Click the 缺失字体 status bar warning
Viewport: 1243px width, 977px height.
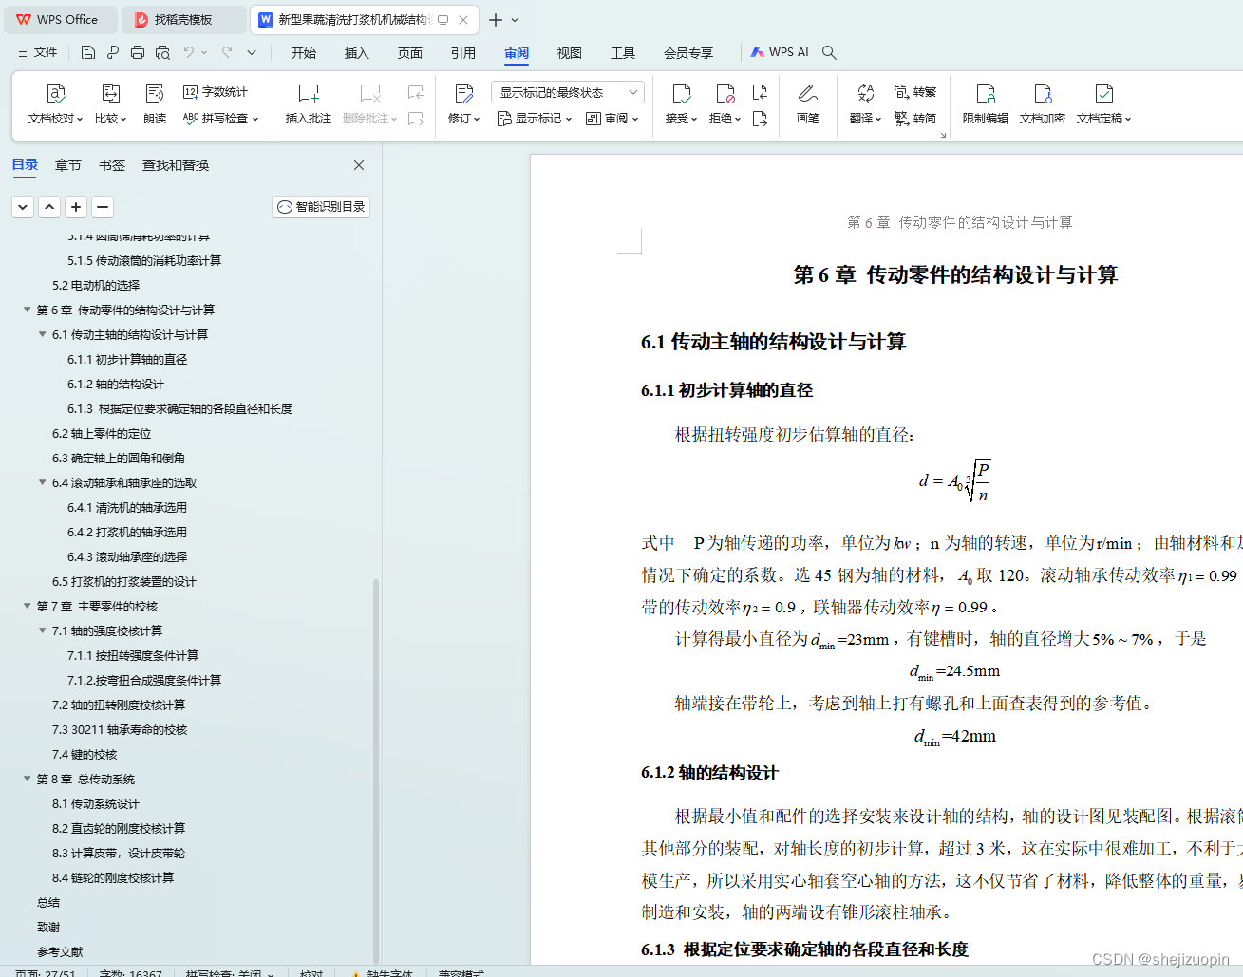[383, 972]
